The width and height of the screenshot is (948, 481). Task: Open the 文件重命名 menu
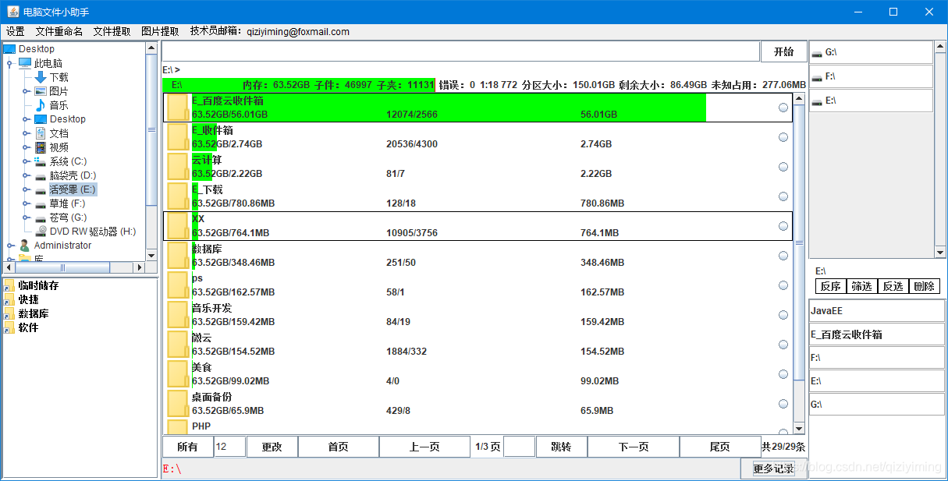point(59,32)
